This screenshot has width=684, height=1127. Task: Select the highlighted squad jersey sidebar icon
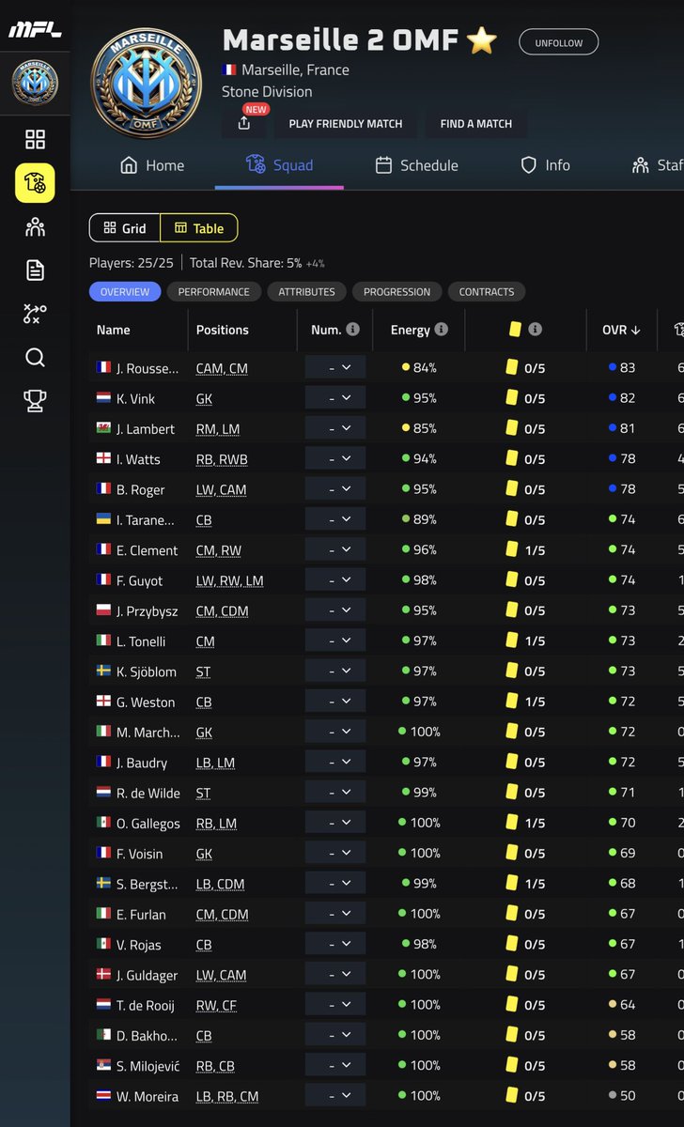[x=35, y=183]
